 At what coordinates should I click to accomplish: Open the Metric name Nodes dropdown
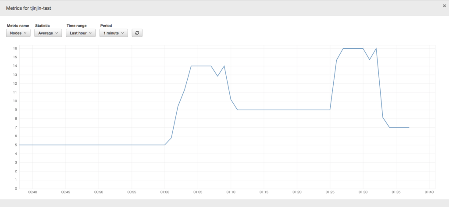coord(18,33)
